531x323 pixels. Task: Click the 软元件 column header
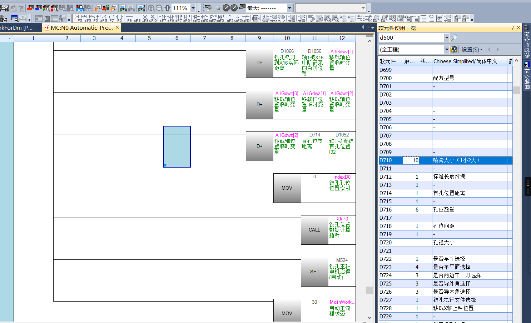click(x=388, y=61)
